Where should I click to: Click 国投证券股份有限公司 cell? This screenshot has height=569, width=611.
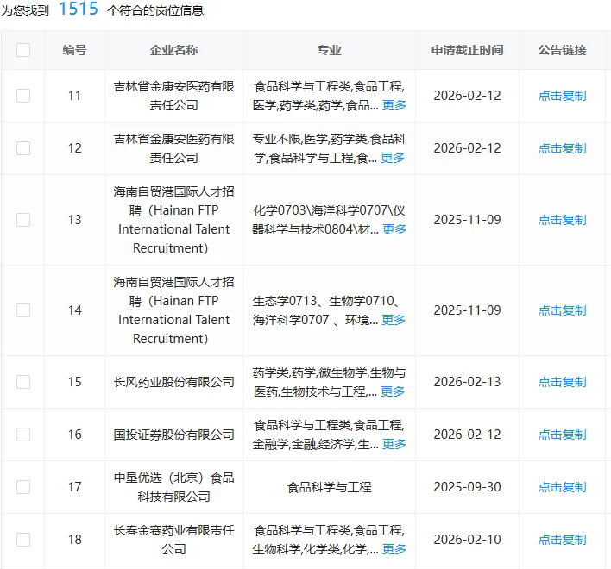pos(173,435)
